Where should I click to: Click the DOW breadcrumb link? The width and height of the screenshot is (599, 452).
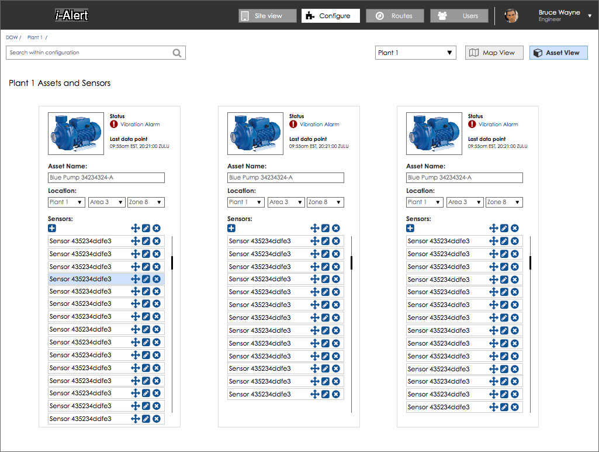pos(11,37)
